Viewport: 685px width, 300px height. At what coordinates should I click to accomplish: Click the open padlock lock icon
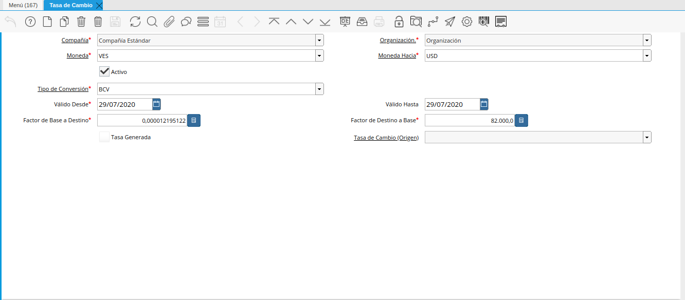(399, 22)
